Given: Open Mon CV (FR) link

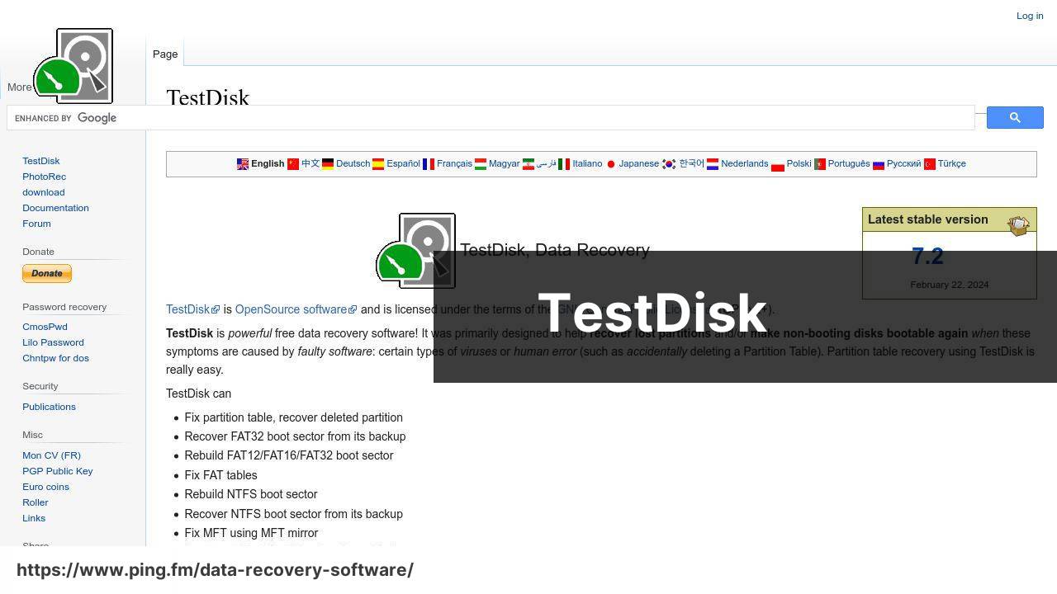Looking at the screenshot, I should tap(51, 455).
